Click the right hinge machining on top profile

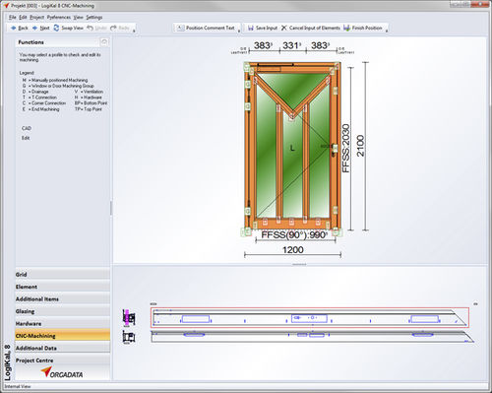click(424, 319)
